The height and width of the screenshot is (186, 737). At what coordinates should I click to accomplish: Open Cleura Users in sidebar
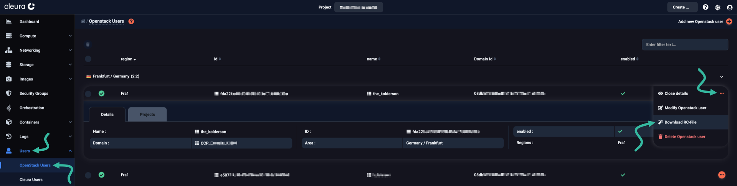coord(31,179)
